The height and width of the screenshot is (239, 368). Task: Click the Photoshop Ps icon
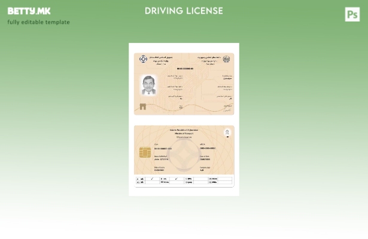tap(352, 14)
